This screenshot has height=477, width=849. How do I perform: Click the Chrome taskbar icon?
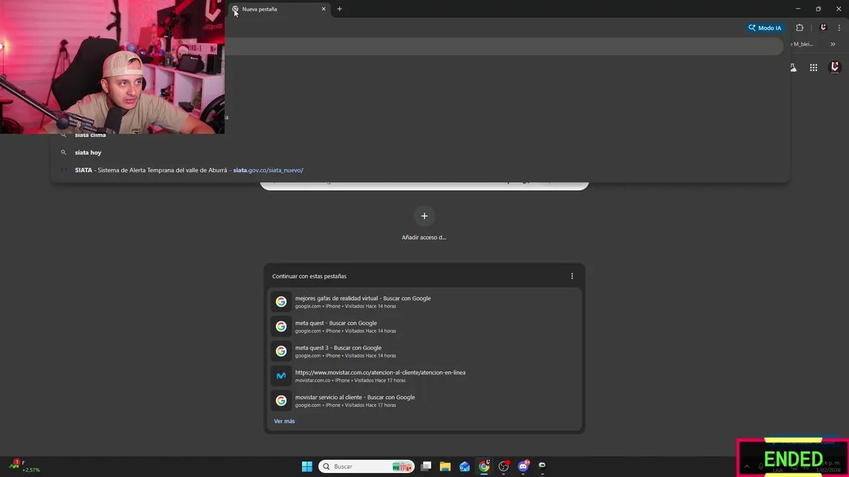coord(485,466)
